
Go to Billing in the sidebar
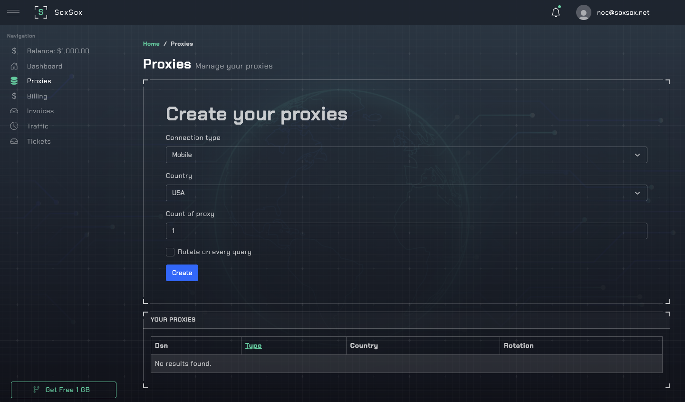37,96
